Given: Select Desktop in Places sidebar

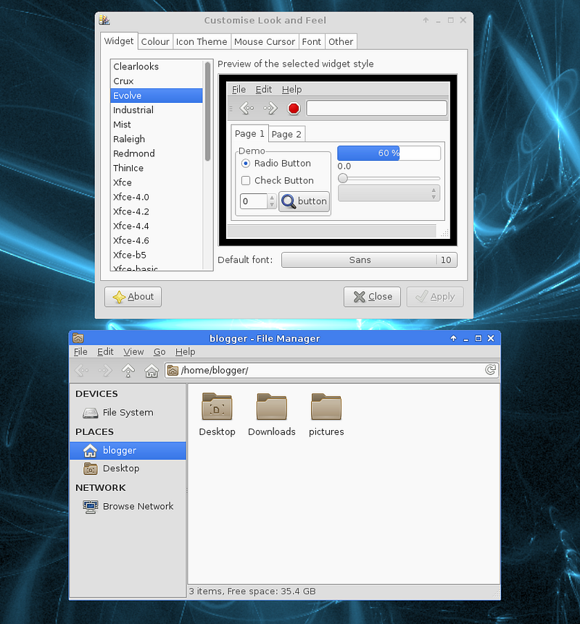Looking at the screenshot, I should [128, 468].
